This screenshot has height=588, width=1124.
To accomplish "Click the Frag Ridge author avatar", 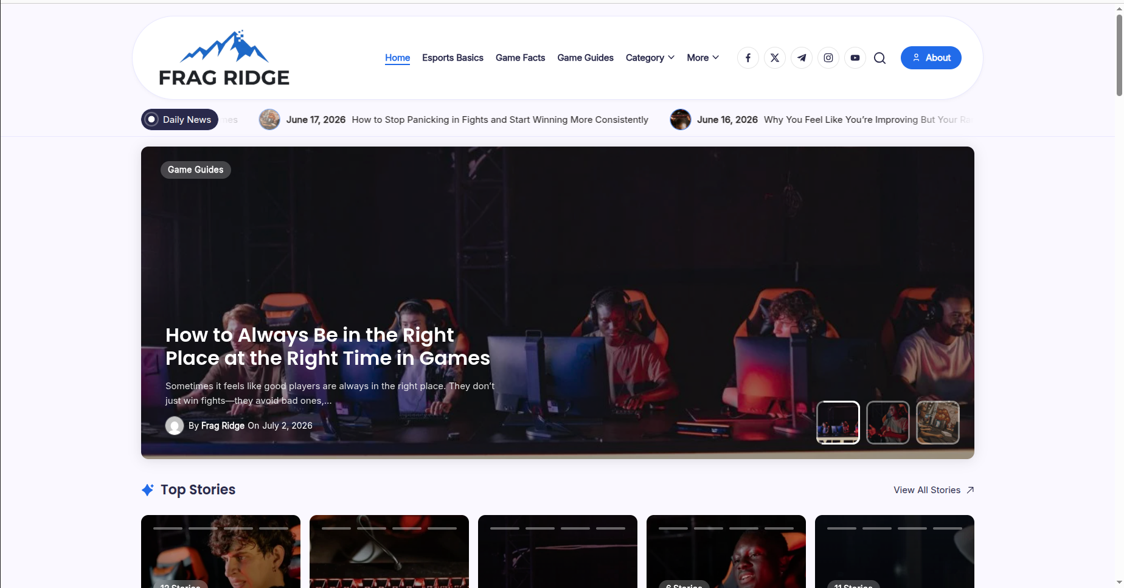I will tap(175, 426).
